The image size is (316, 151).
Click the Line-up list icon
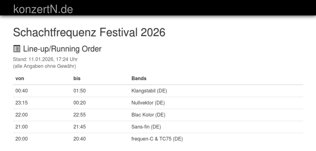tap(17, 49)
